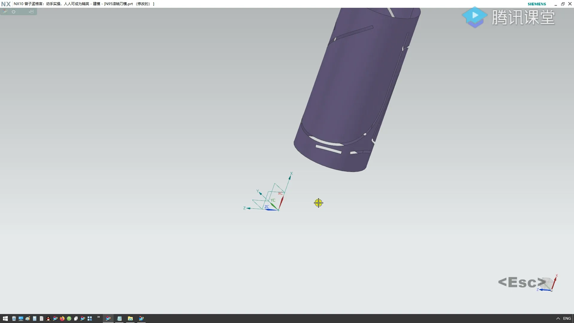
Task: Select the green YC axis handle of the WCS
Action: [274, 206]
